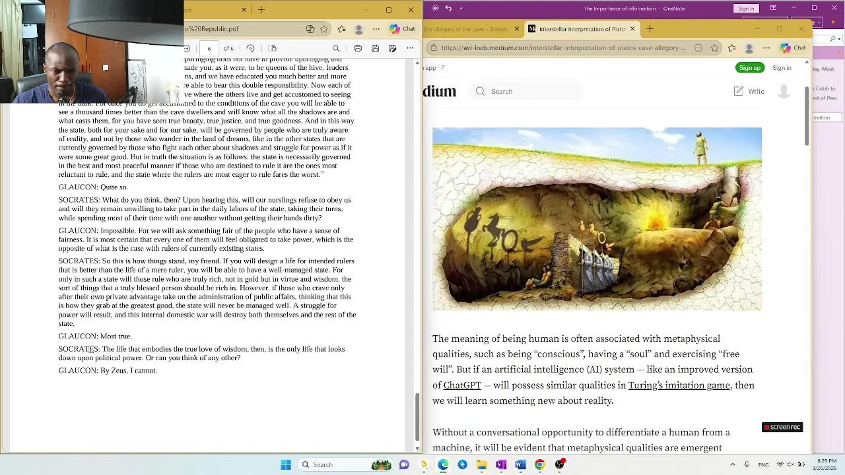The height and width of the screenshot is (475, 845).
Task: Open Copilot Chat in Medium browser window
Action: [792, 48]
